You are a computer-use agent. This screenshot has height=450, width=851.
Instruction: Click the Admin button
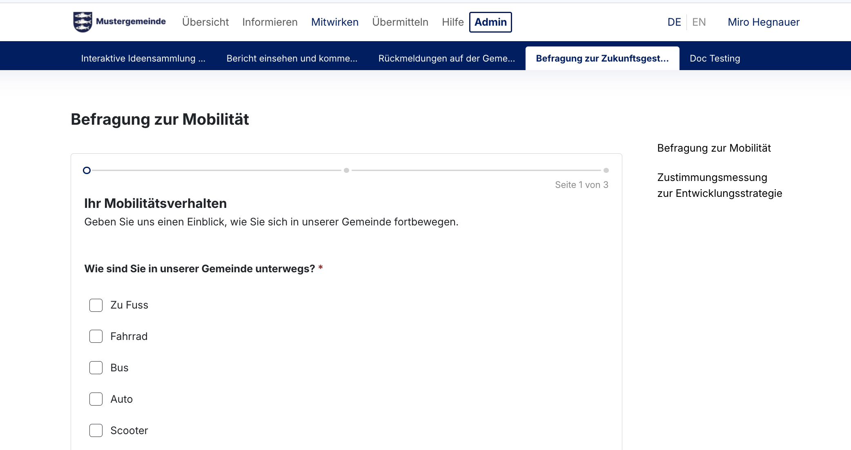tap(490, 22)
